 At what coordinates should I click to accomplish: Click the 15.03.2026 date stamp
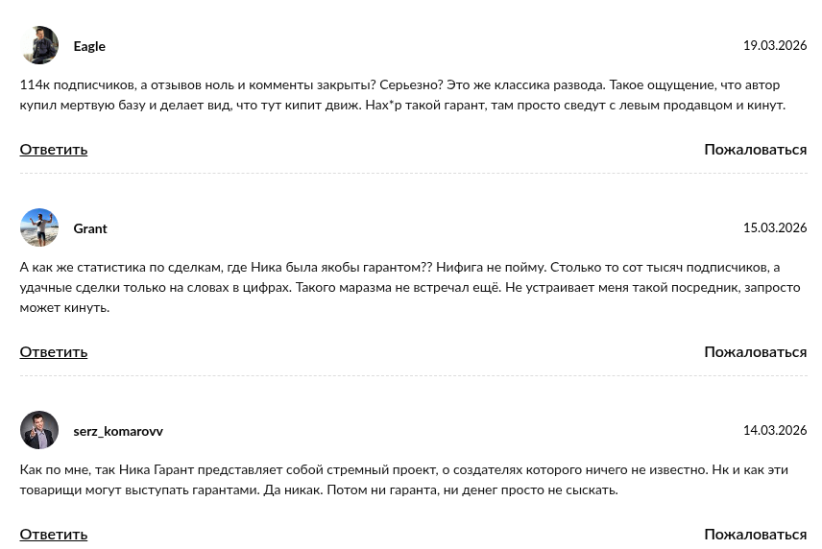(774, 228)
